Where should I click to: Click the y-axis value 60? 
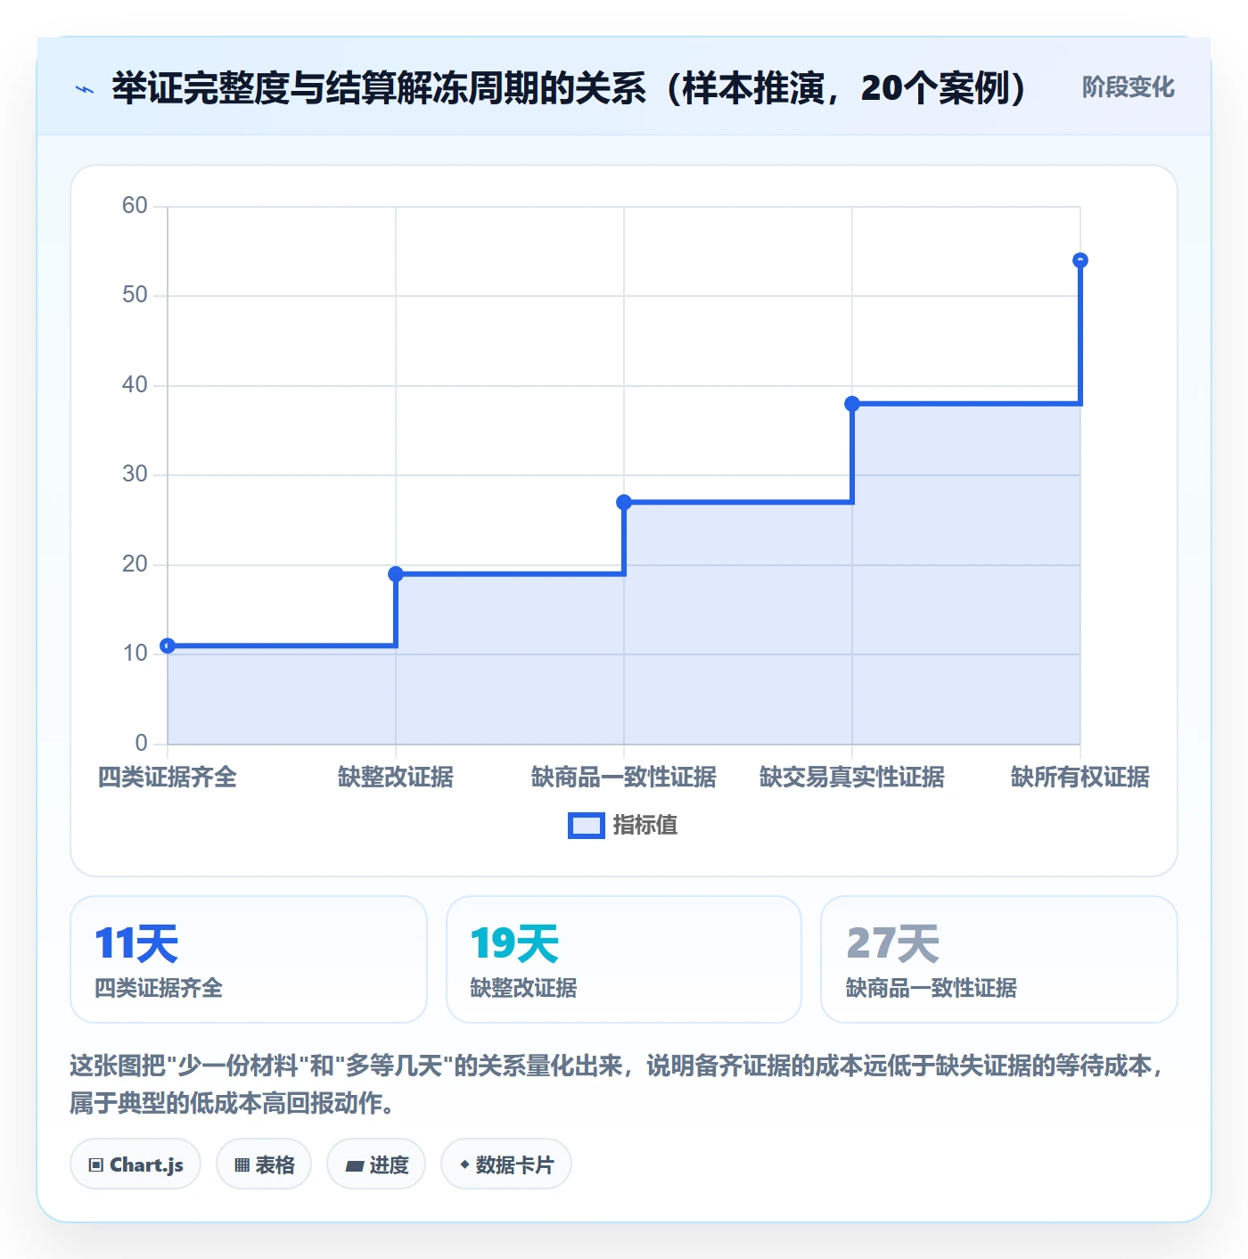[135, 206]
